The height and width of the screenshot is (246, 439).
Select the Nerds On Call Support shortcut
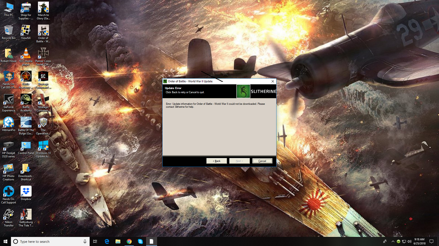tap(9, 195)
